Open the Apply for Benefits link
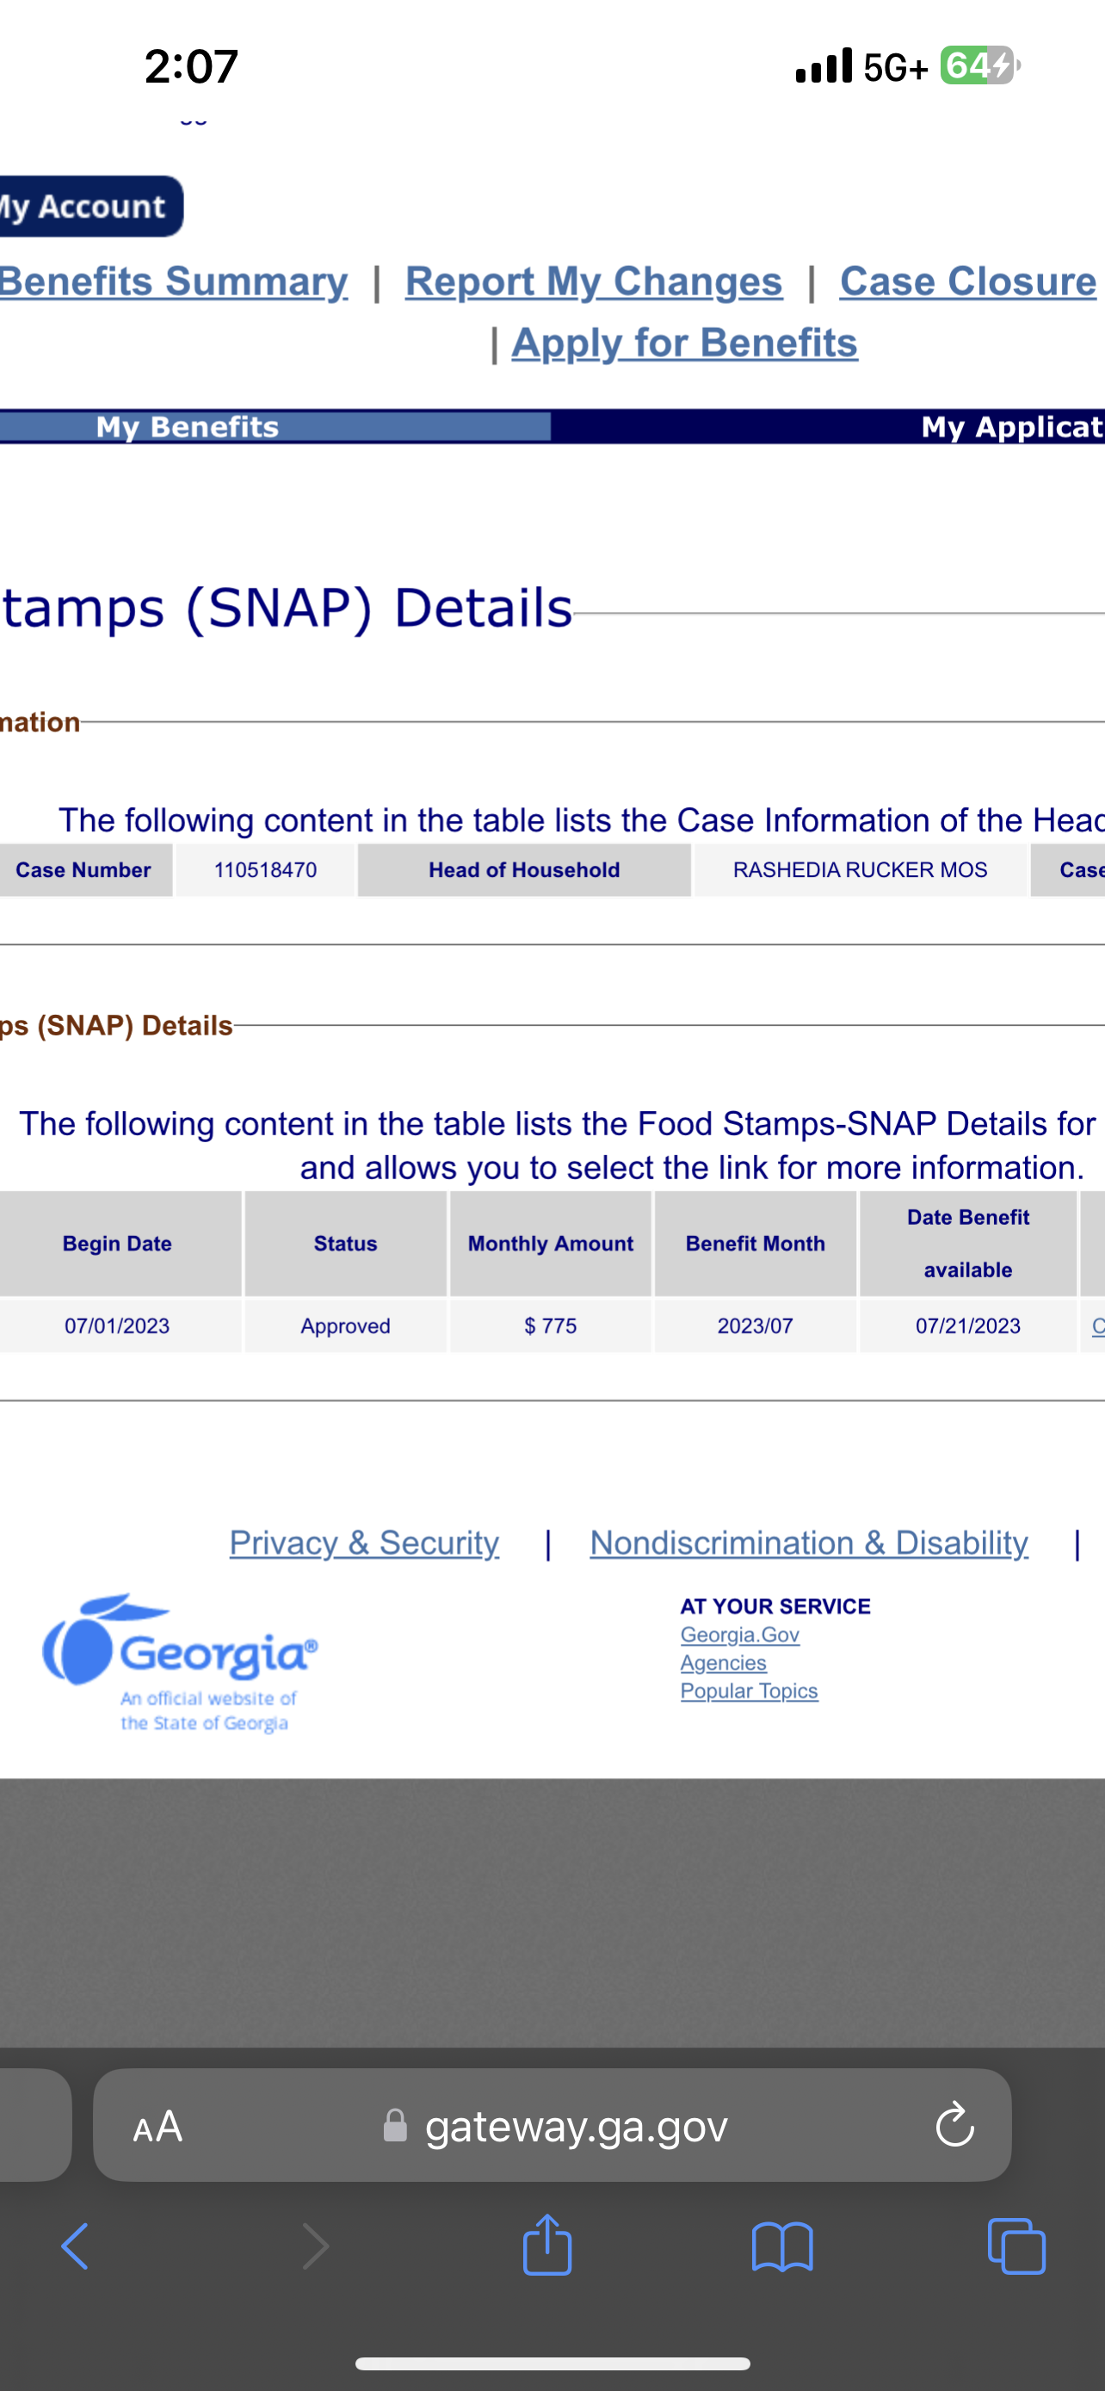Image resolution: width=1105 pixels, height=2391 pixels. coord(685,343)
